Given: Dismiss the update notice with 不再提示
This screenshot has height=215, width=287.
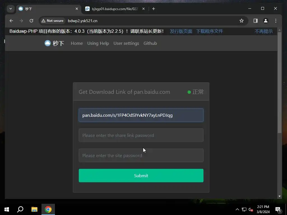Looking at the screenshot, I should coord(263,31).
